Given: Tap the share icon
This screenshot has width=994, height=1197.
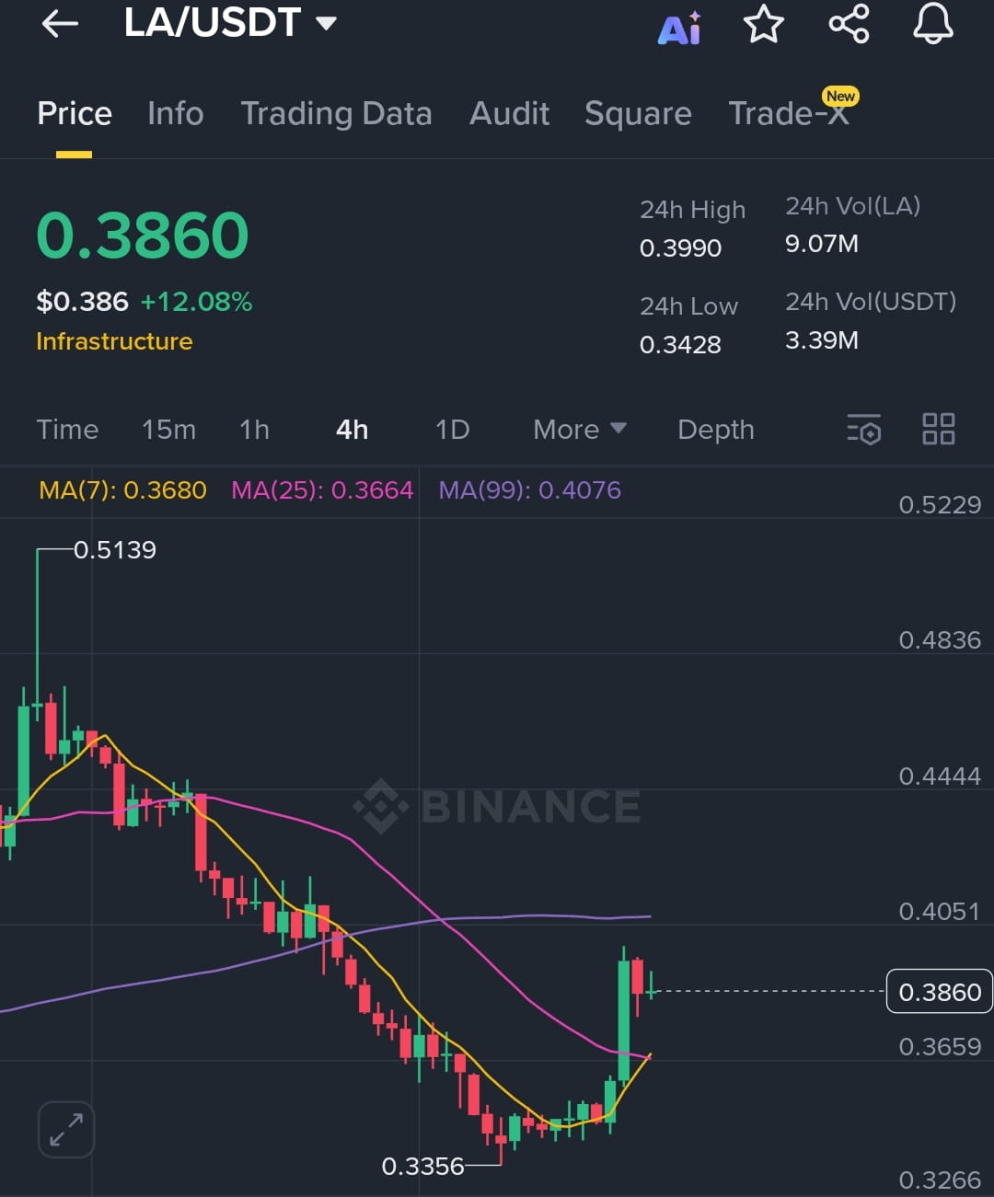Looking at the screenshot, I should pyautogui.click(x=849, y=24).
